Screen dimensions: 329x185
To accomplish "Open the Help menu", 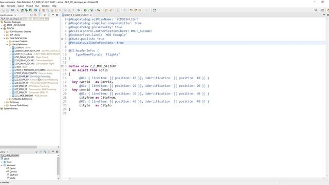I will pos(54,6).
